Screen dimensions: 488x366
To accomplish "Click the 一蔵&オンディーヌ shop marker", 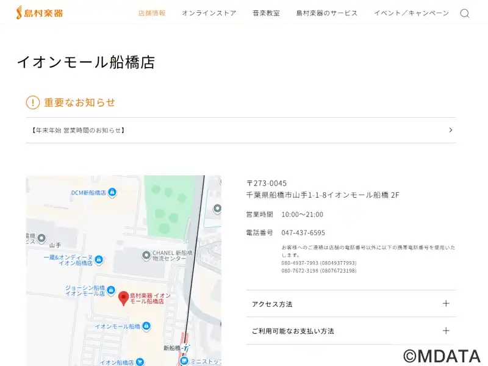I will pos(99,260).
